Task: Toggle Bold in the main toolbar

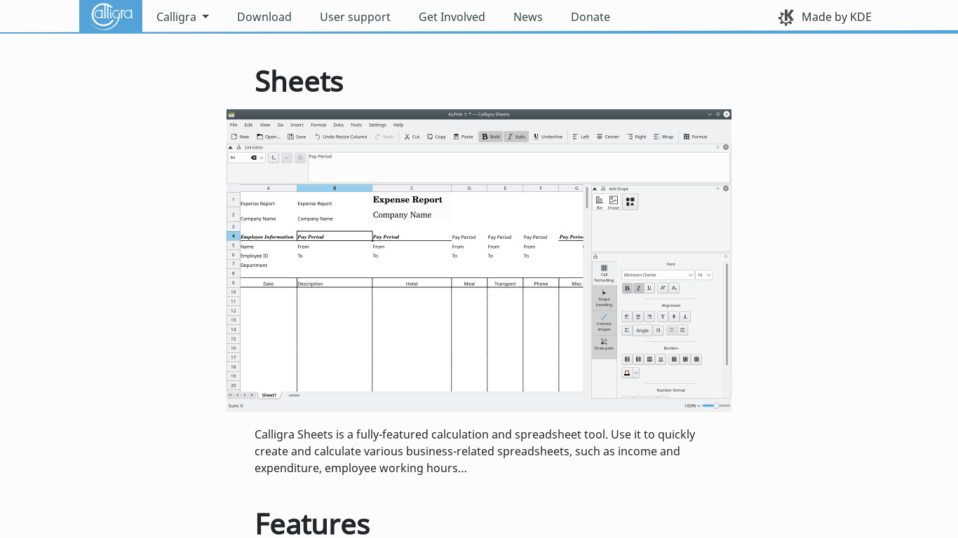Action: click(490, 137)
